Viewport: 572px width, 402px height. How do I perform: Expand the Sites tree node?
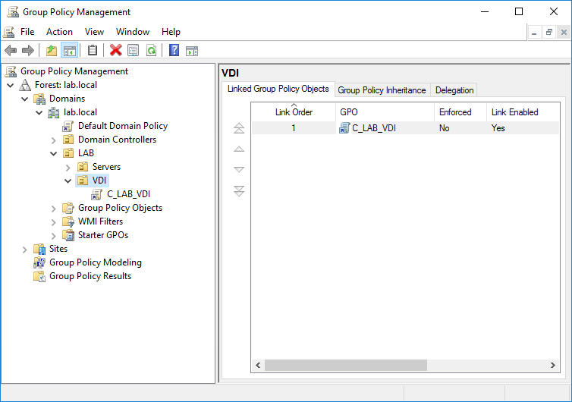25,249
